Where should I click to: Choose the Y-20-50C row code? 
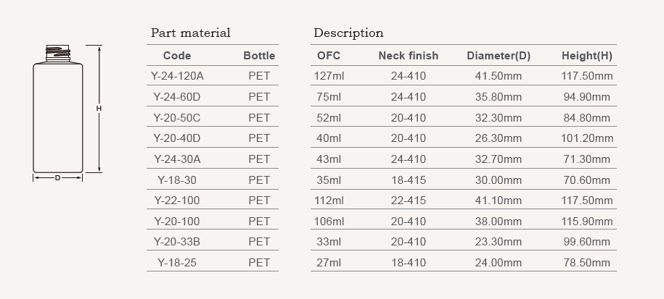tap(177, 118)
